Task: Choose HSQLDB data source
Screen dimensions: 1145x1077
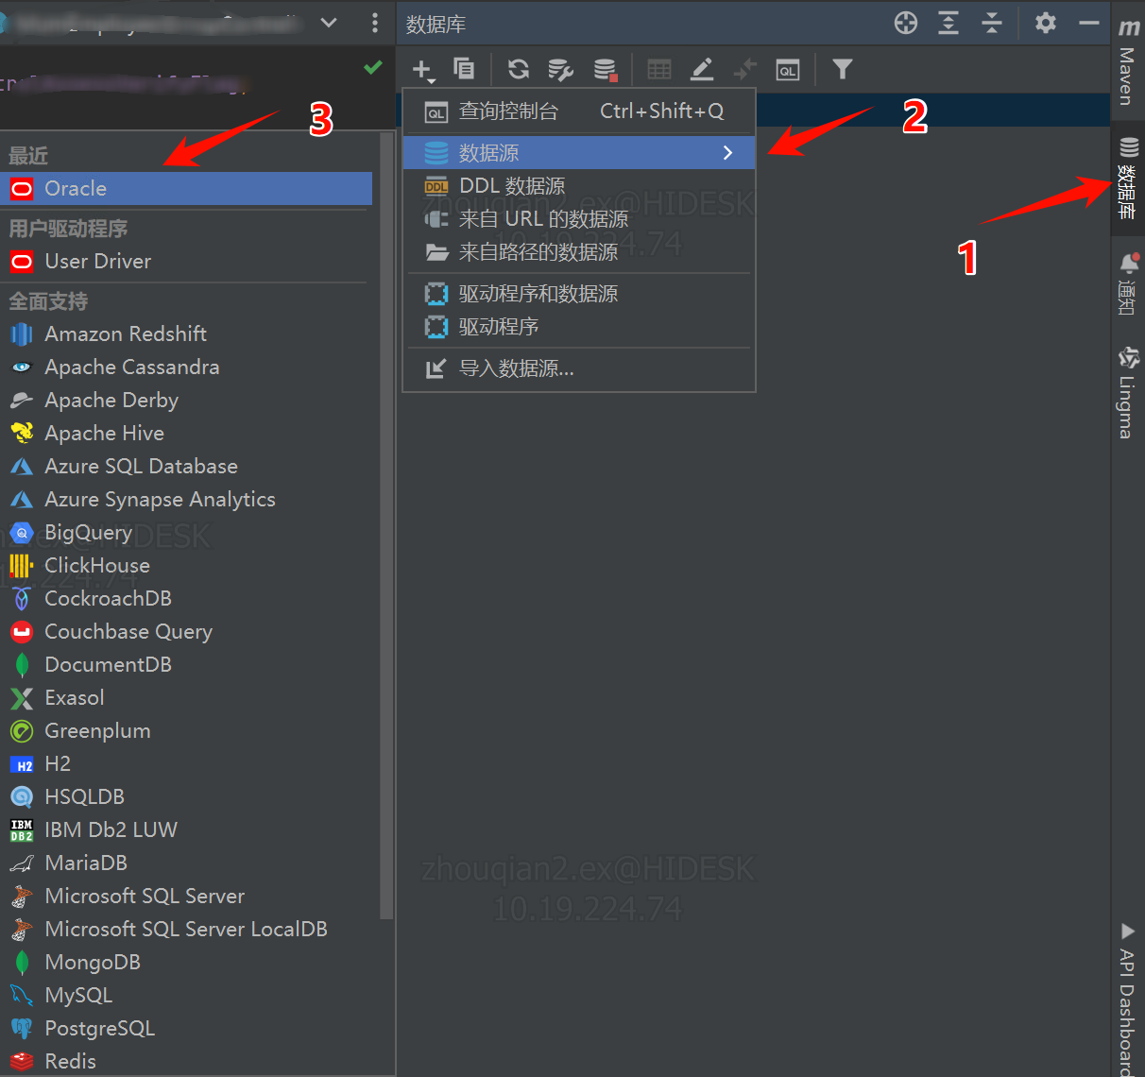Action: coord(186,796)
